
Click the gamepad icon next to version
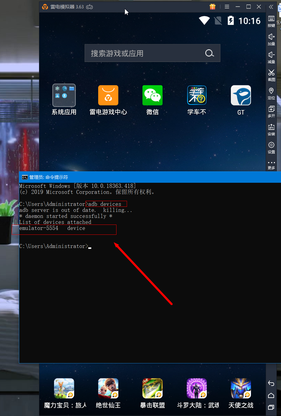click(x=89, y=7)
